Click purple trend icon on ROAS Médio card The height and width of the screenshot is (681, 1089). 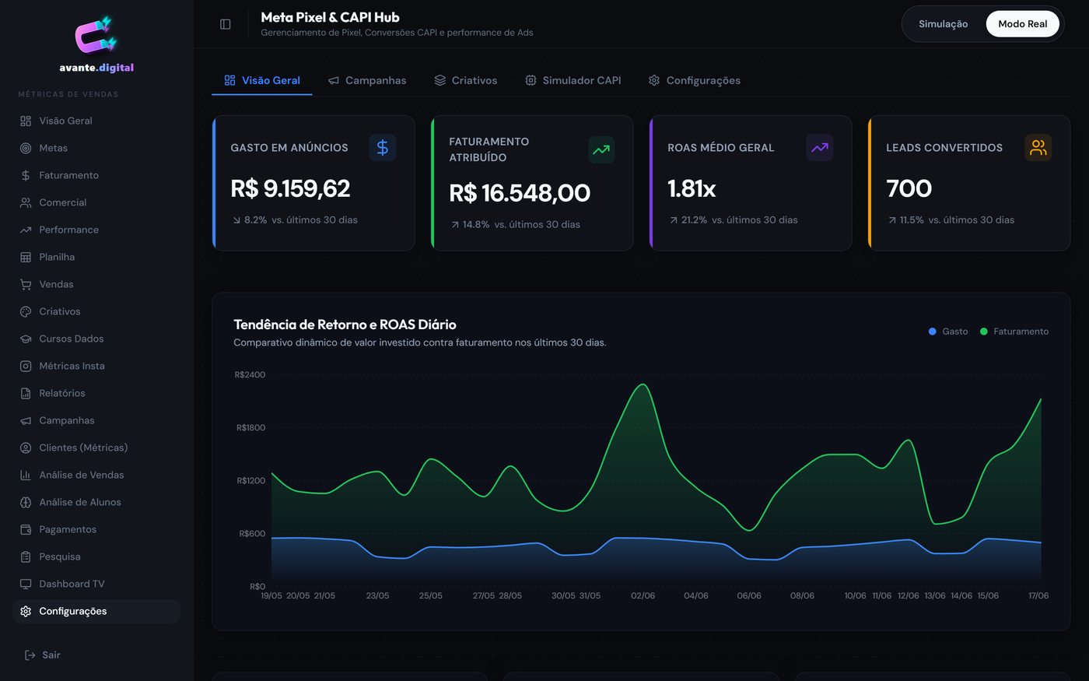point(820,147)
